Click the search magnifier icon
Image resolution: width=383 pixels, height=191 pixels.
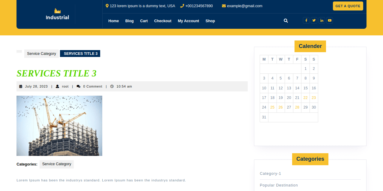[286, 21]
